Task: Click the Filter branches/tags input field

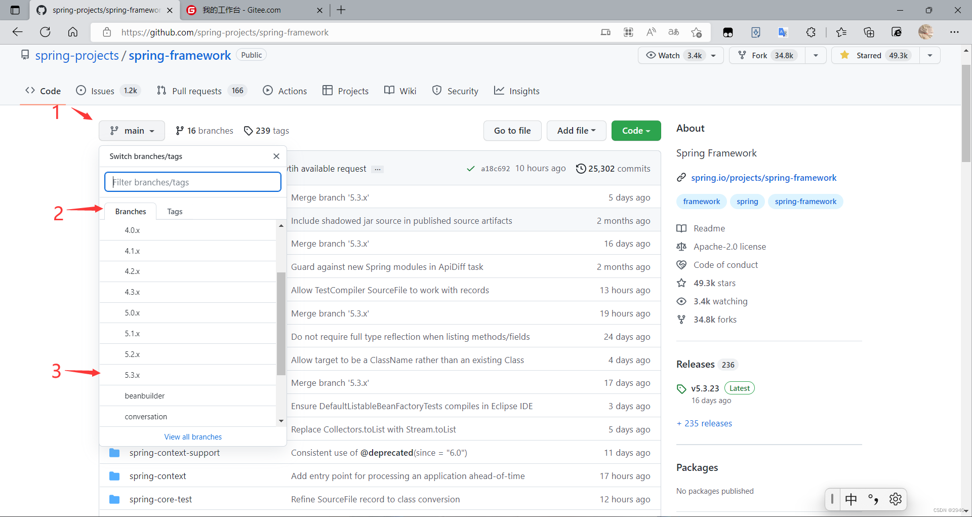Action: click(x=193, y=182)
